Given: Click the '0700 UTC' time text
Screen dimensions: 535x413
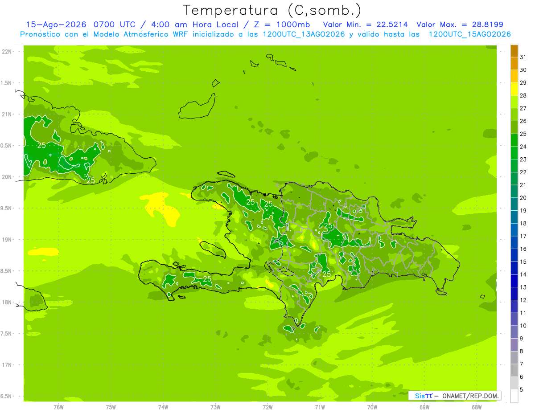Looking at the screenshot, I should click(117, 25).
